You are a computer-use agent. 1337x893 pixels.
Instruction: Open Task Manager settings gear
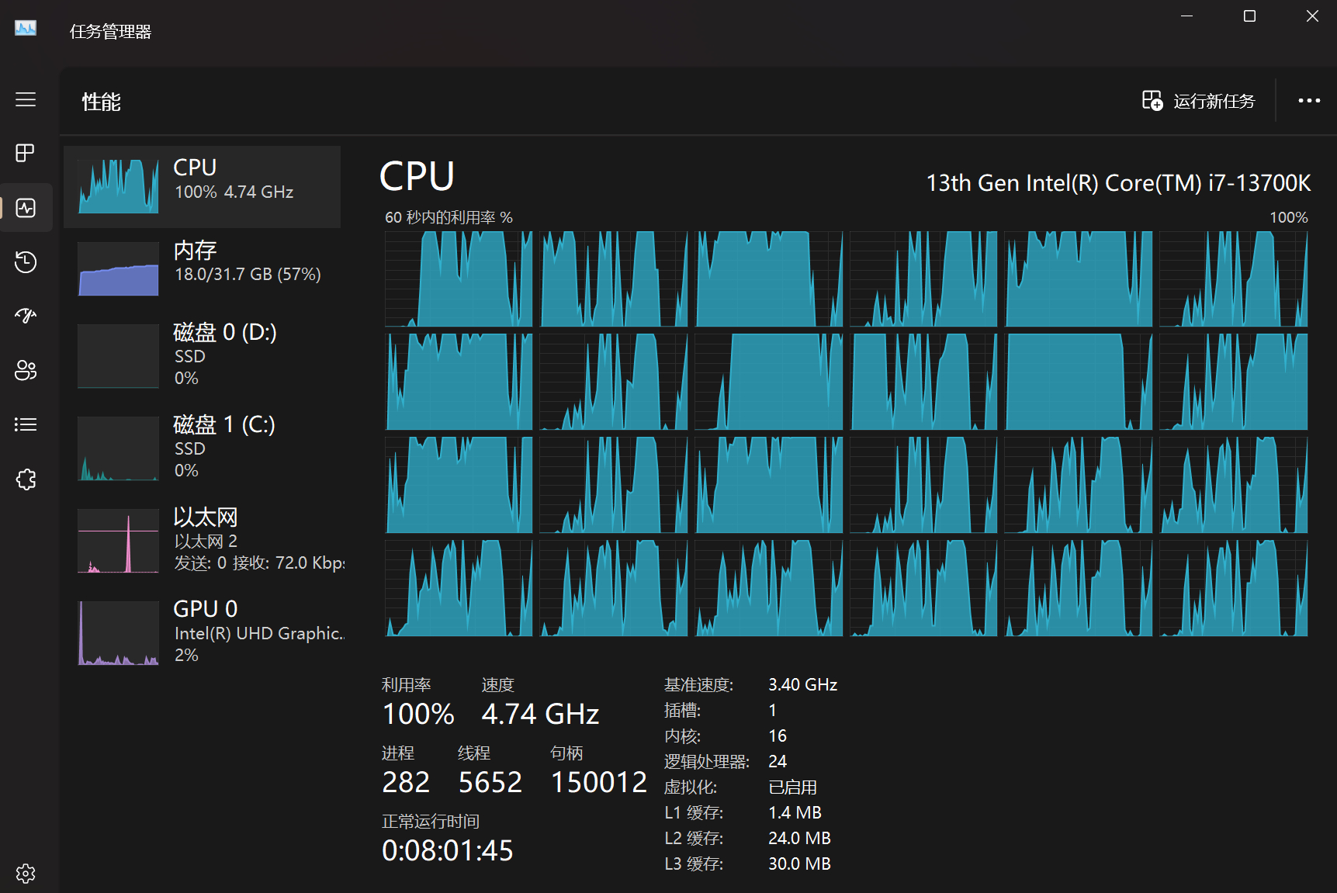26,874
